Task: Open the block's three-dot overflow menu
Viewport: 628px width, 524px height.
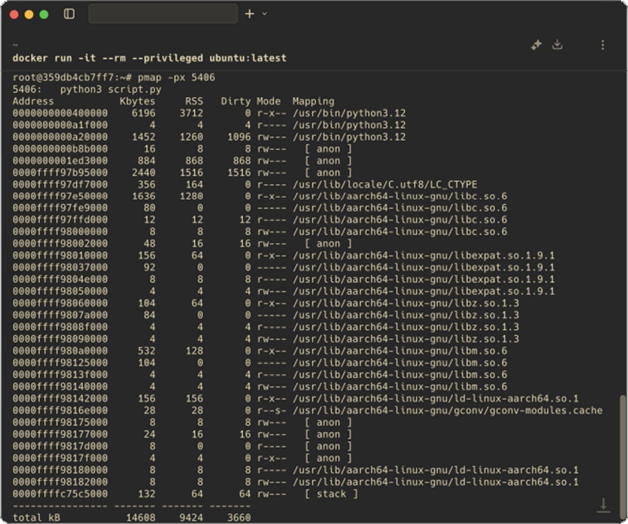Action: (x=602, y=46)
